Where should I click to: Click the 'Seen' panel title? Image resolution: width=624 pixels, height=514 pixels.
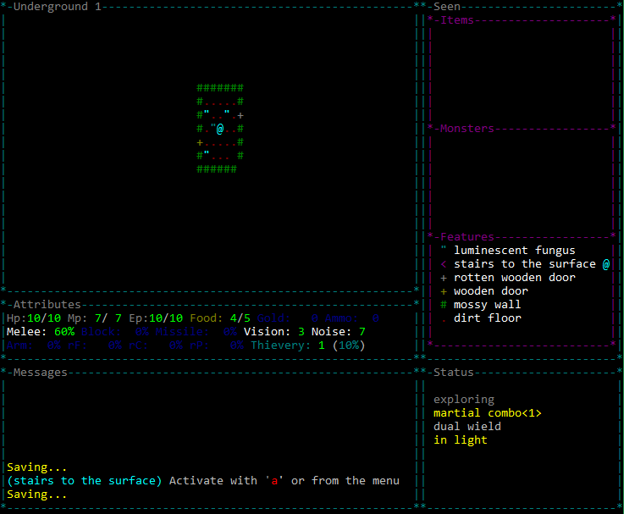(x=447, y=7)
